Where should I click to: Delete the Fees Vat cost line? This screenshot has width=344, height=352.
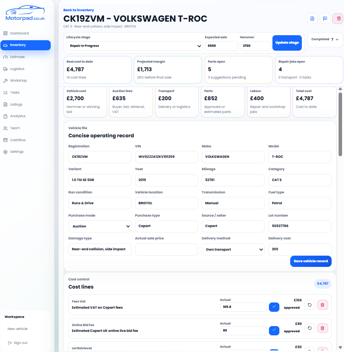tap(322, 305)
